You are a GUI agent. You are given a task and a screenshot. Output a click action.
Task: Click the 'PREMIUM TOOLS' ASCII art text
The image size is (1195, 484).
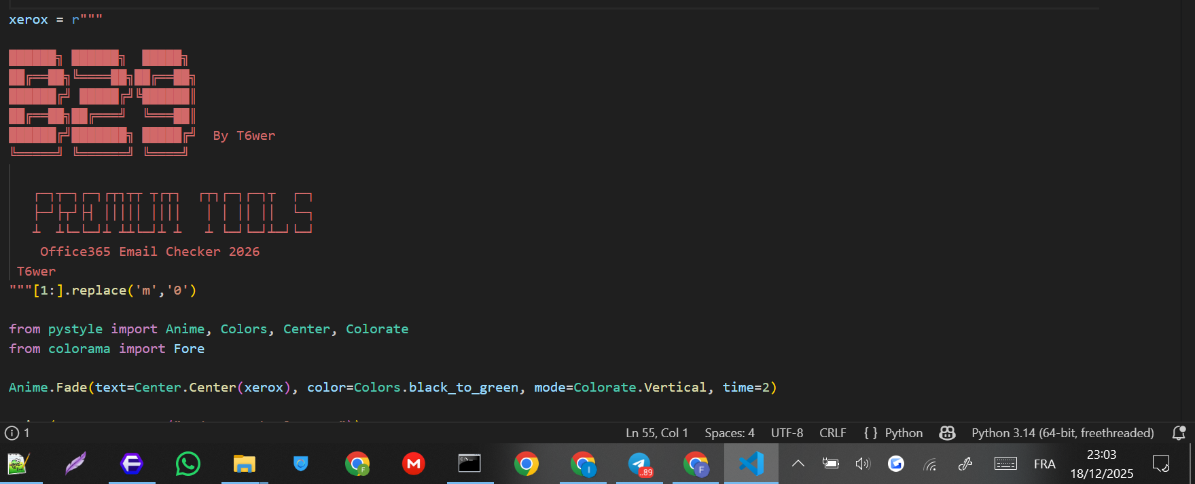click(173, 212)
